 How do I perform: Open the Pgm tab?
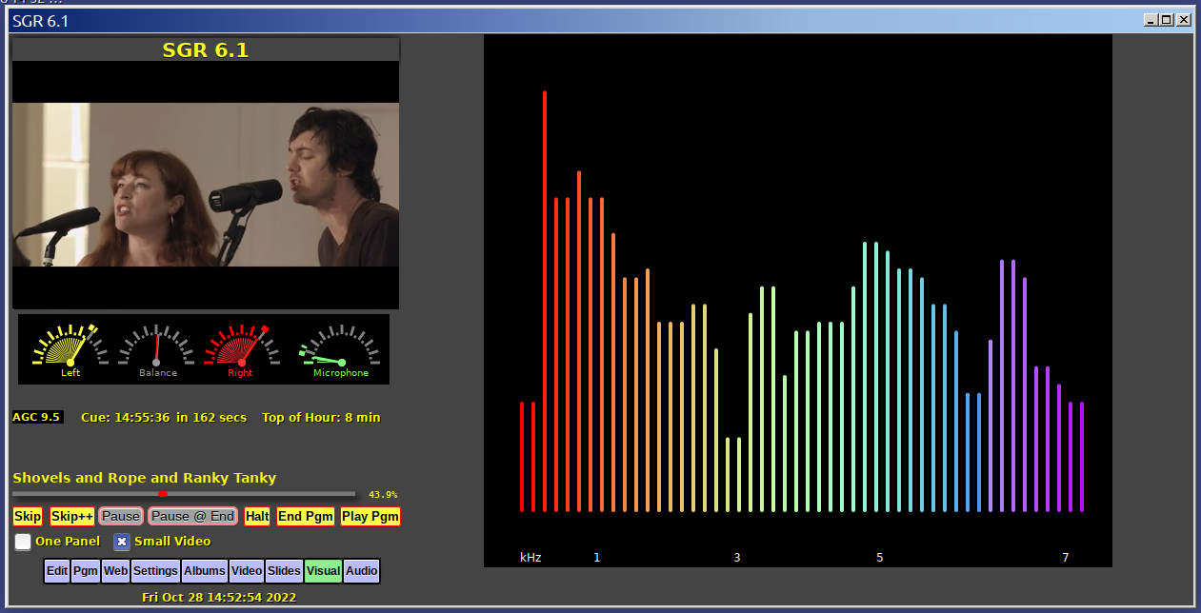tap(86, 571)
